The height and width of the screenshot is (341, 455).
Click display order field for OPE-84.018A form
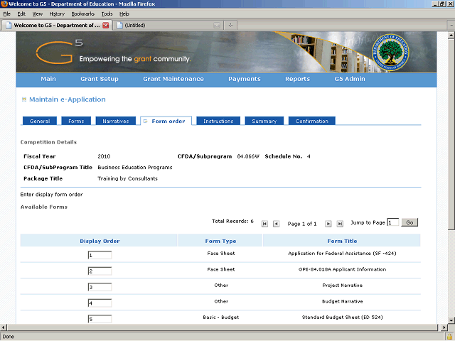[x=100, y=271]
